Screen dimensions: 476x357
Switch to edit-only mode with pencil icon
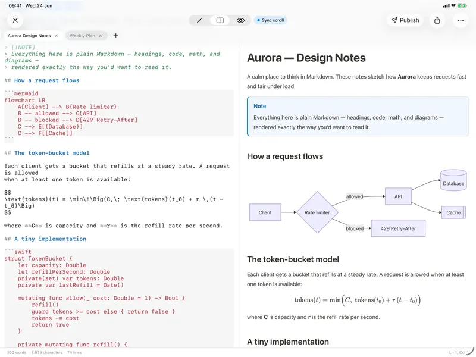click(x=199, y=20)
